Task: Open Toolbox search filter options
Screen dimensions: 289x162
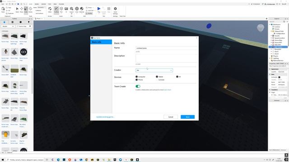Action: click(30, 27)
